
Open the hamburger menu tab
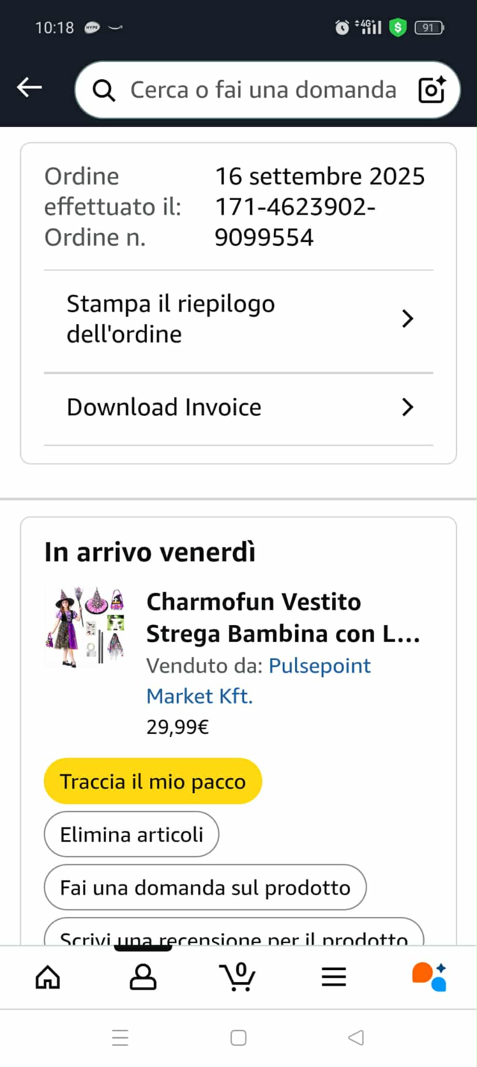pos(334,977)
